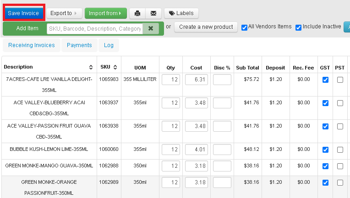This screenshot has height=198, width=350.
Task: Switch to Payments tab
Action: point(79,45)
